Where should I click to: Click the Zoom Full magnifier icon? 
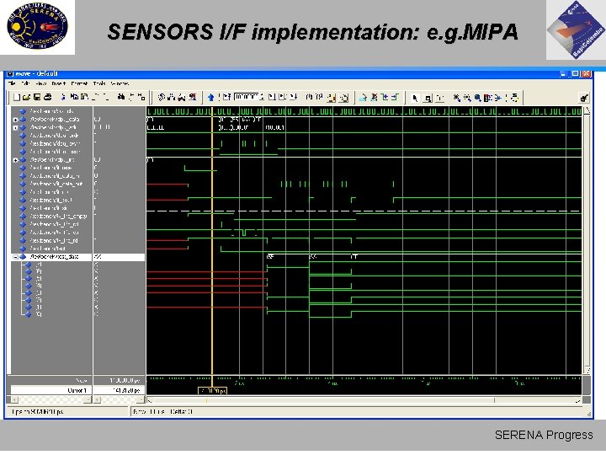point(478,98)
